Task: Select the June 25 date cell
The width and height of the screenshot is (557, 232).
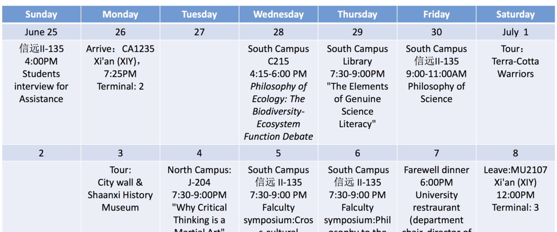Action: [41, 32]
